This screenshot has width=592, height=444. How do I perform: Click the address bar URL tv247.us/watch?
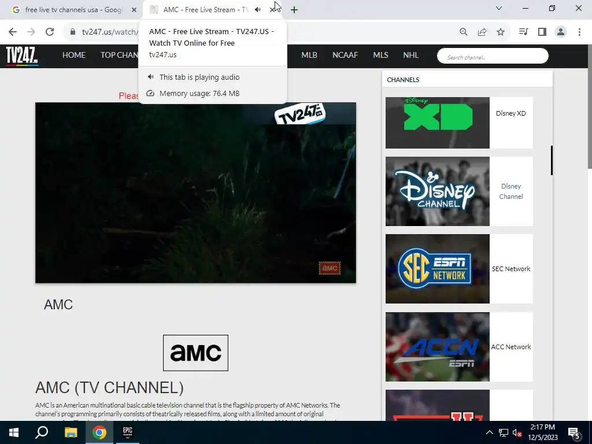(x=110, y=32)
